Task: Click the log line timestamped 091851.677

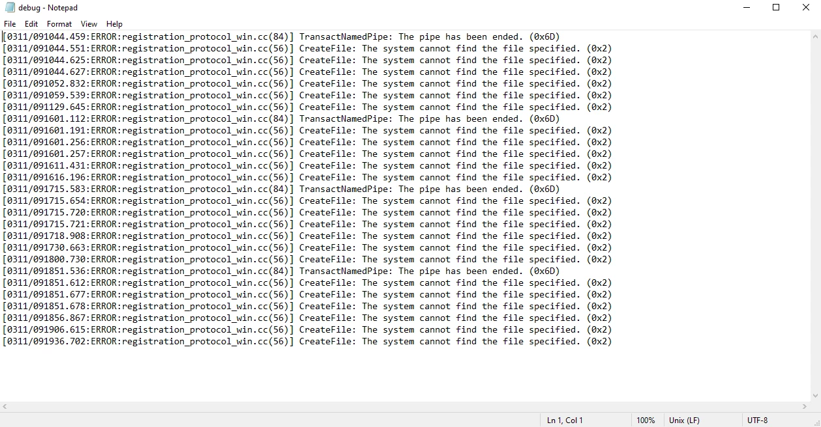Action: [307, 295]
